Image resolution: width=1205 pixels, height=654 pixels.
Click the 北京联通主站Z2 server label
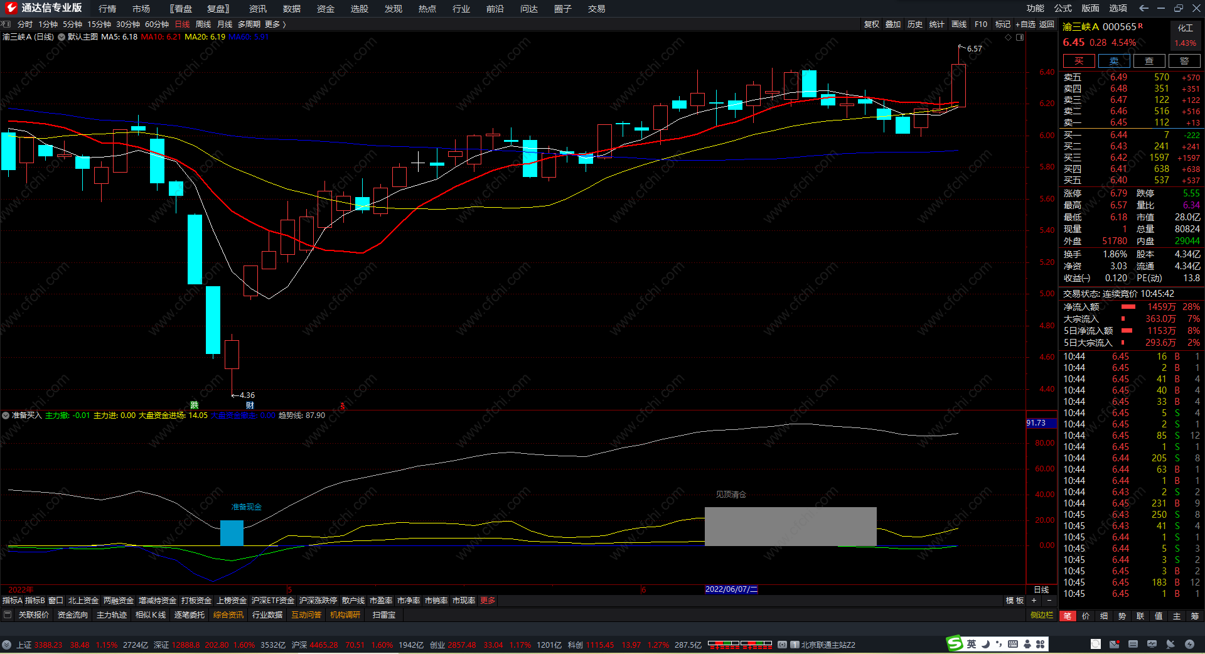point(828,645)
